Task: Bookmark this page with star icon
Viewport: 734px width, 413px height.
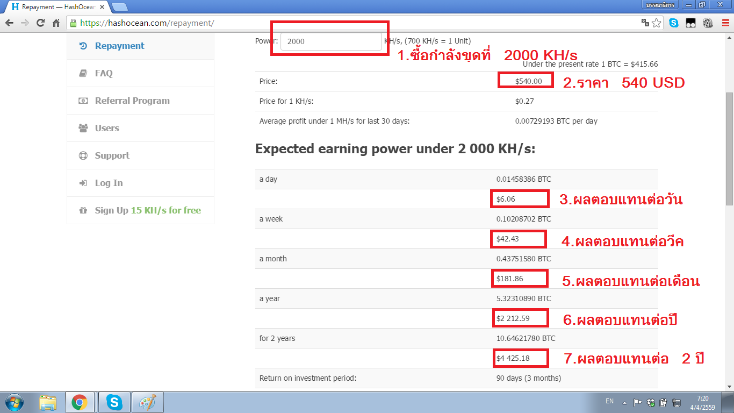Action: click(657, 23)
